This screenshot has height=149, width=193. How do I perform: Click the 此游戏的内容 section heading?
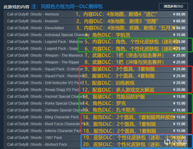pos(16,7)
